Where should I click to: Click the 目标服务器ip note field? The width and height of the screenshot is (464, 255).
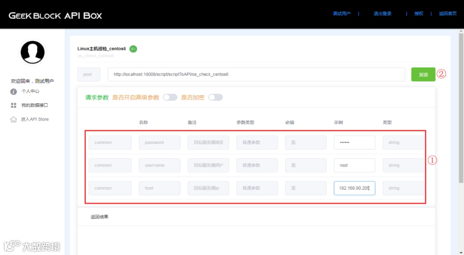(x=208, y=188)
